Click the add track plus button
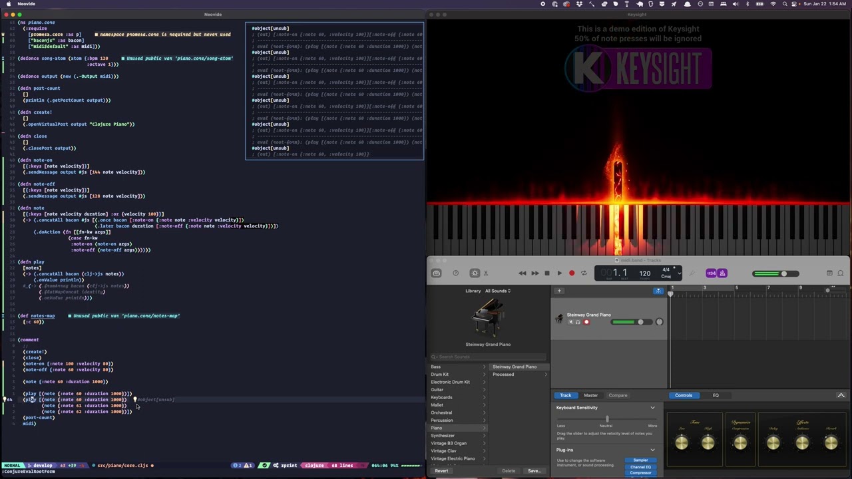Screen dimensions: 852x479 click(x=559, y=291)
